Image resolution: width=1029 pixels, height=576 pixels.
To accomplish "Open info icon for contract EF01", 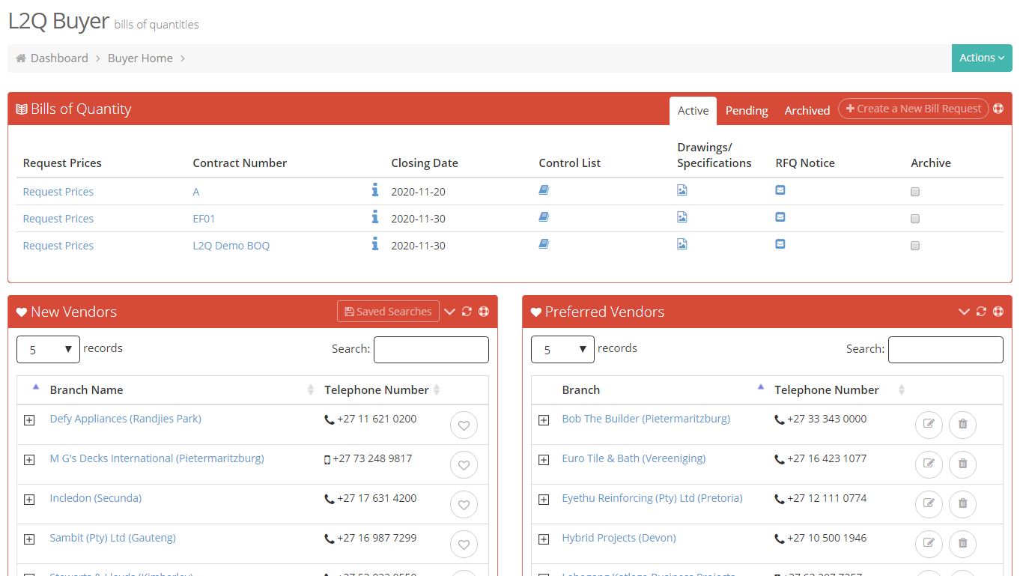I will [375, 217].
